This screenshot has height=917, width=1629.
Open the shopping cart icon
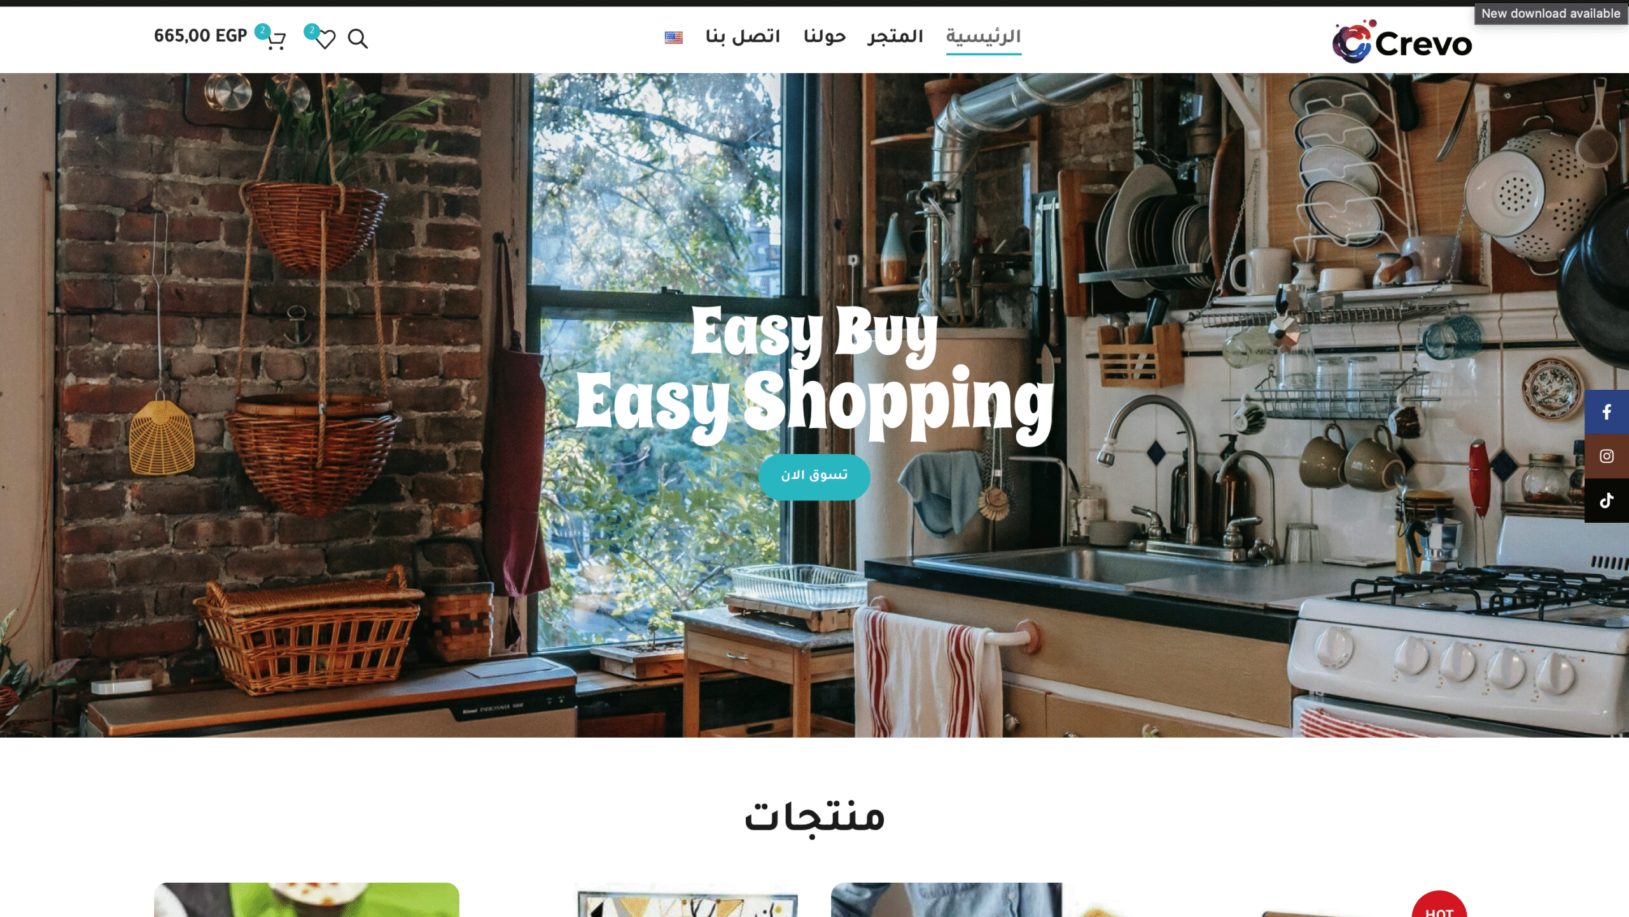coord(276,41)
